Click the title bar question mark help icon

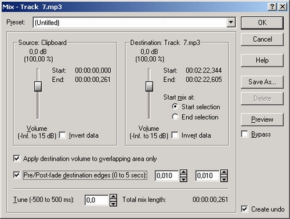(272, 7)
